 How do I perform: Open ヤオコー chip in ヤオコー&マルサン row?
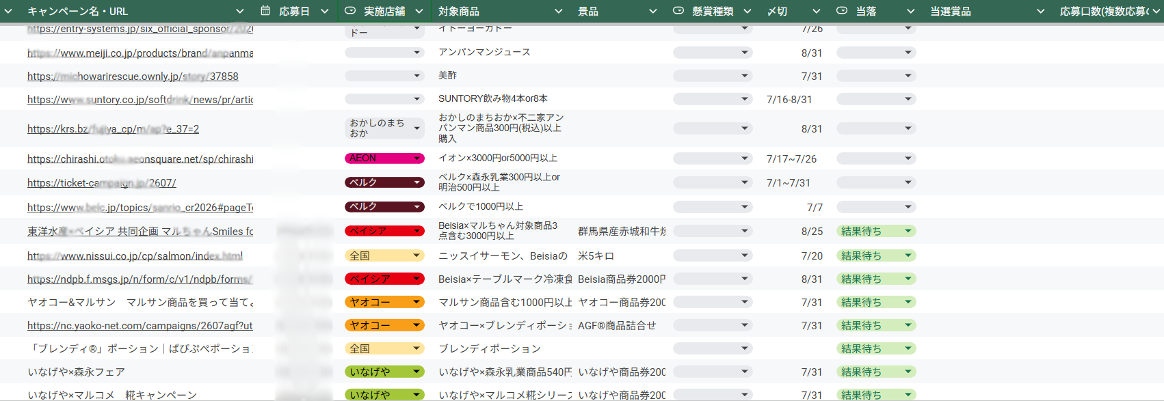click(384, 302)
